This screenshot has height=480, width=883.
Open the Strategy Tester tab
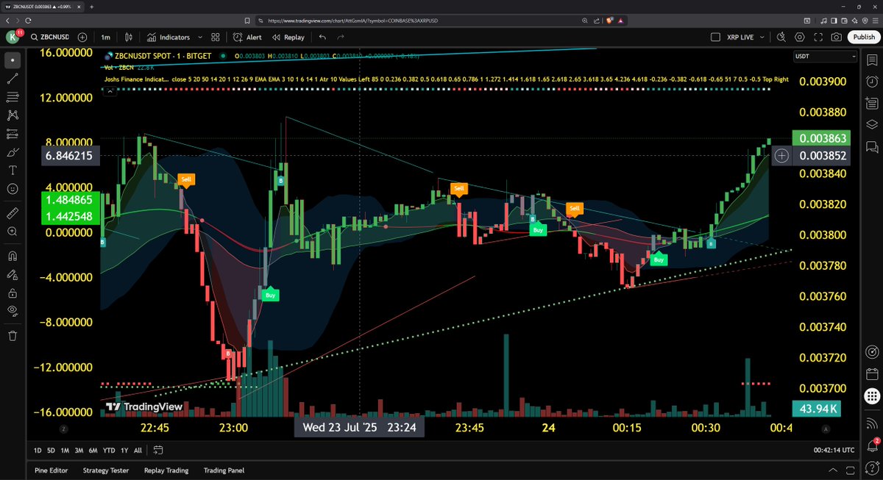click(x=105, y=470)
